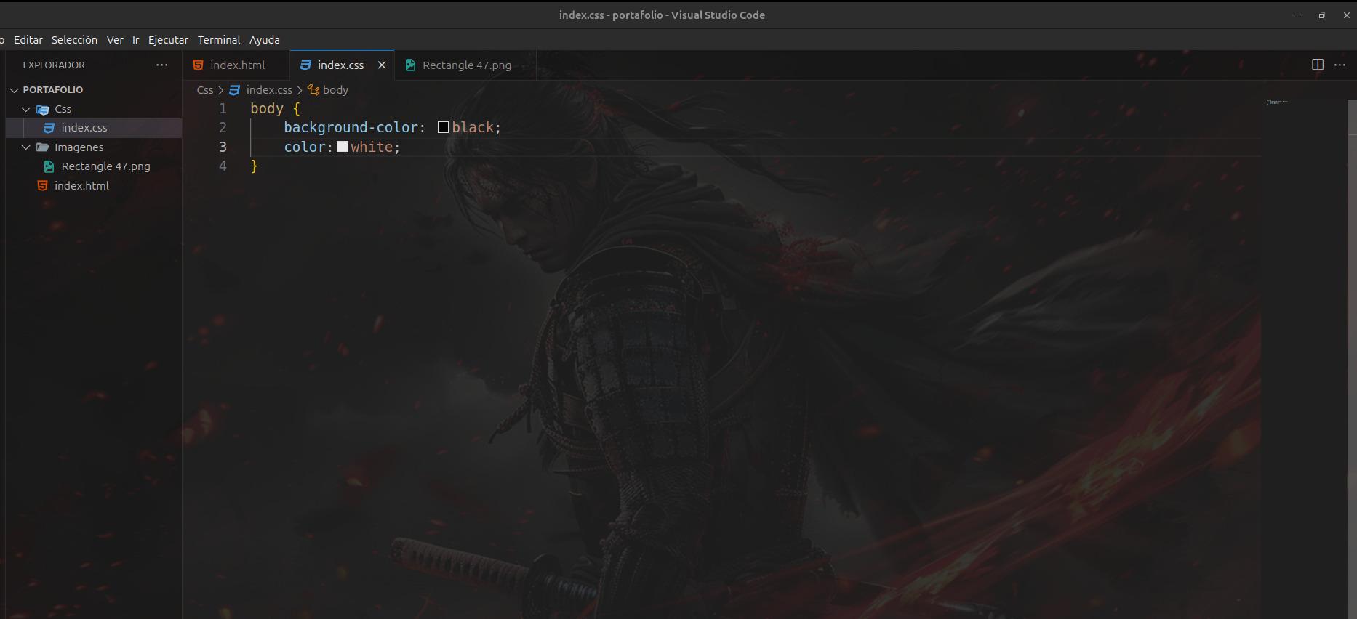Viewport: 1357px width, 619px height.
Task: Click the CSS file icon beside index.css in explorer
Action: pyautogui.click(x=49, y=128)
